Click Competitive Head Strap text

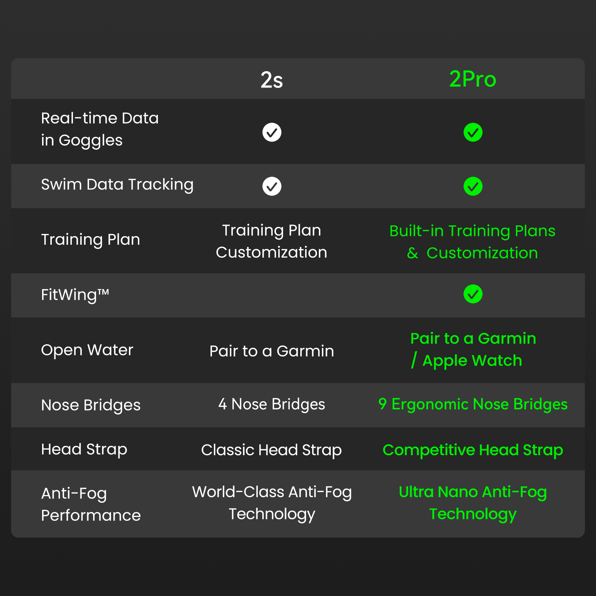pyautogui.click(x=473, y=450)
